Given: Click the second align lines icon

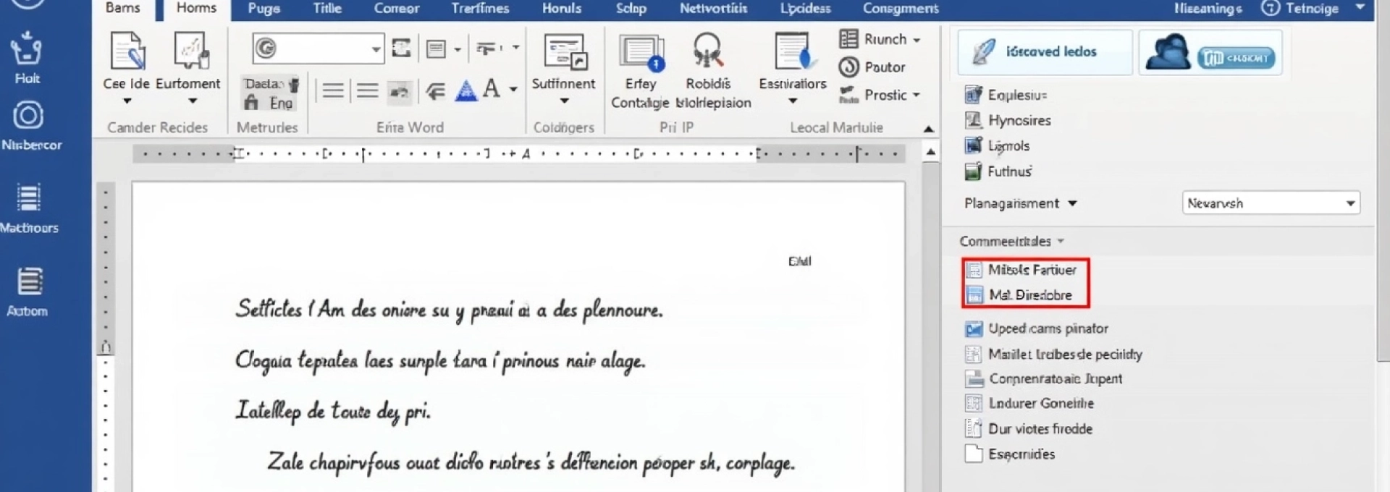Looking at the screenshot, I should coord(368,90).
